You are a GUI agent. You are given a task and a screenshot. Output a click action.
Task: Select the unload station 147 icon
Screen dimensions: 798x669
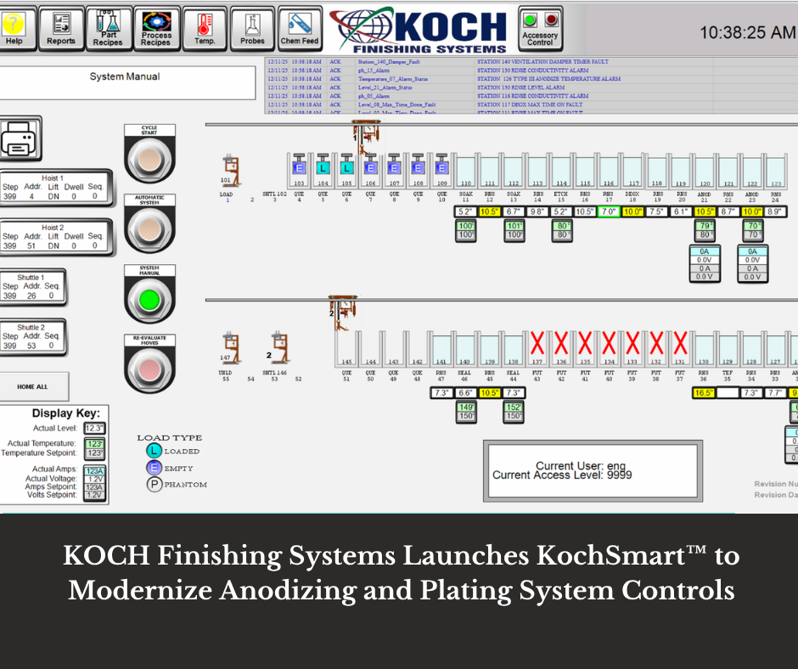[230, 347]
